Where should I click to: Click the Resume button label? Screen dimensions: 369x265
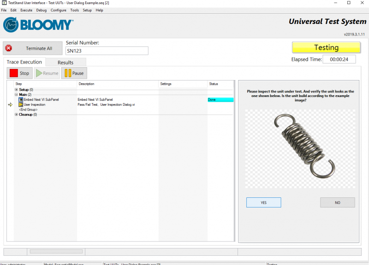coord(51,73)
